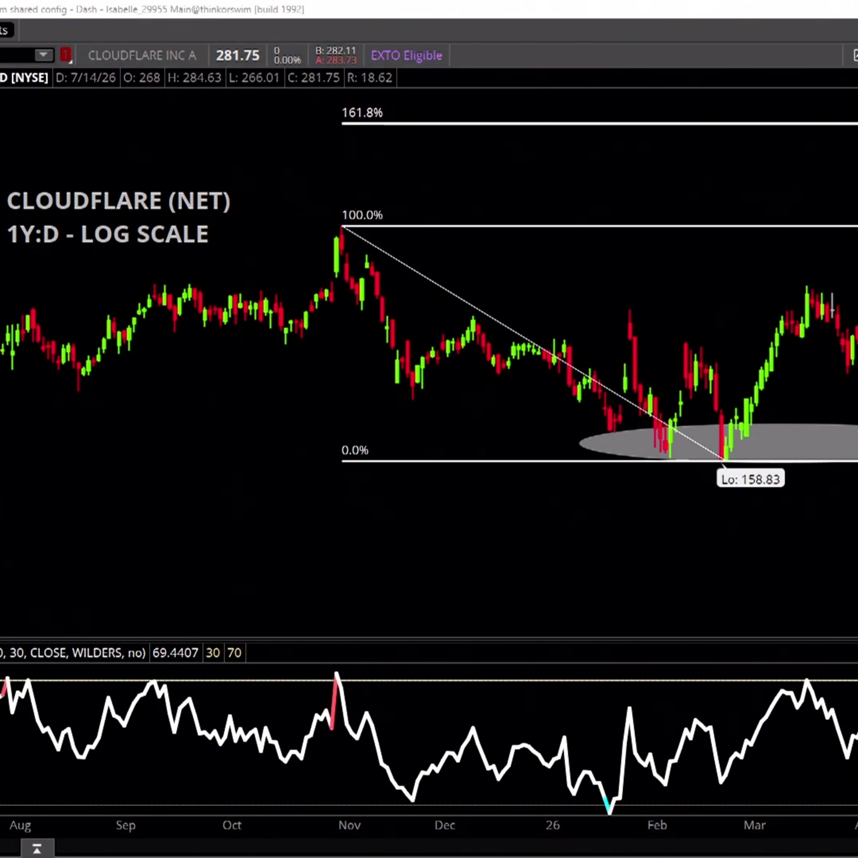Click the RSI value 69.4407 label
The image size is (858, 858).
175,652
